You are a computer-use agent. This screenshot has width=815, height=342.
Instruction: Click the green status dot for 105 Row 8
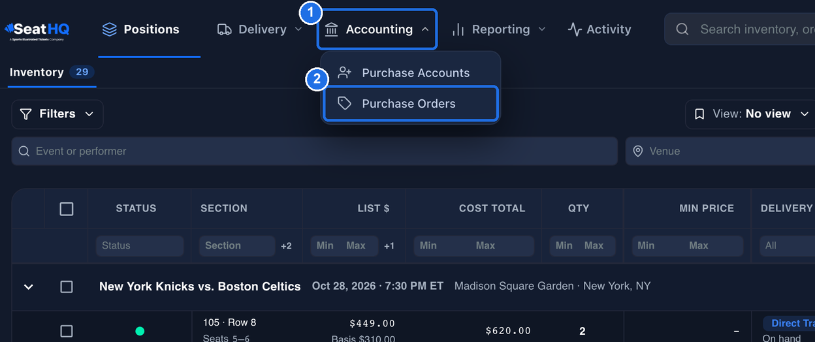[x=140, y=331]
